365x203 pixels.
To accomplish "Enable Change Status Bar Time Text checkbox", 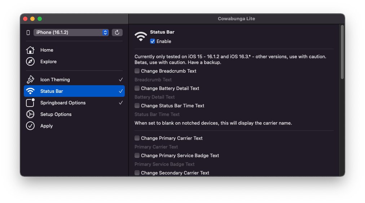I will pos(137,105).
